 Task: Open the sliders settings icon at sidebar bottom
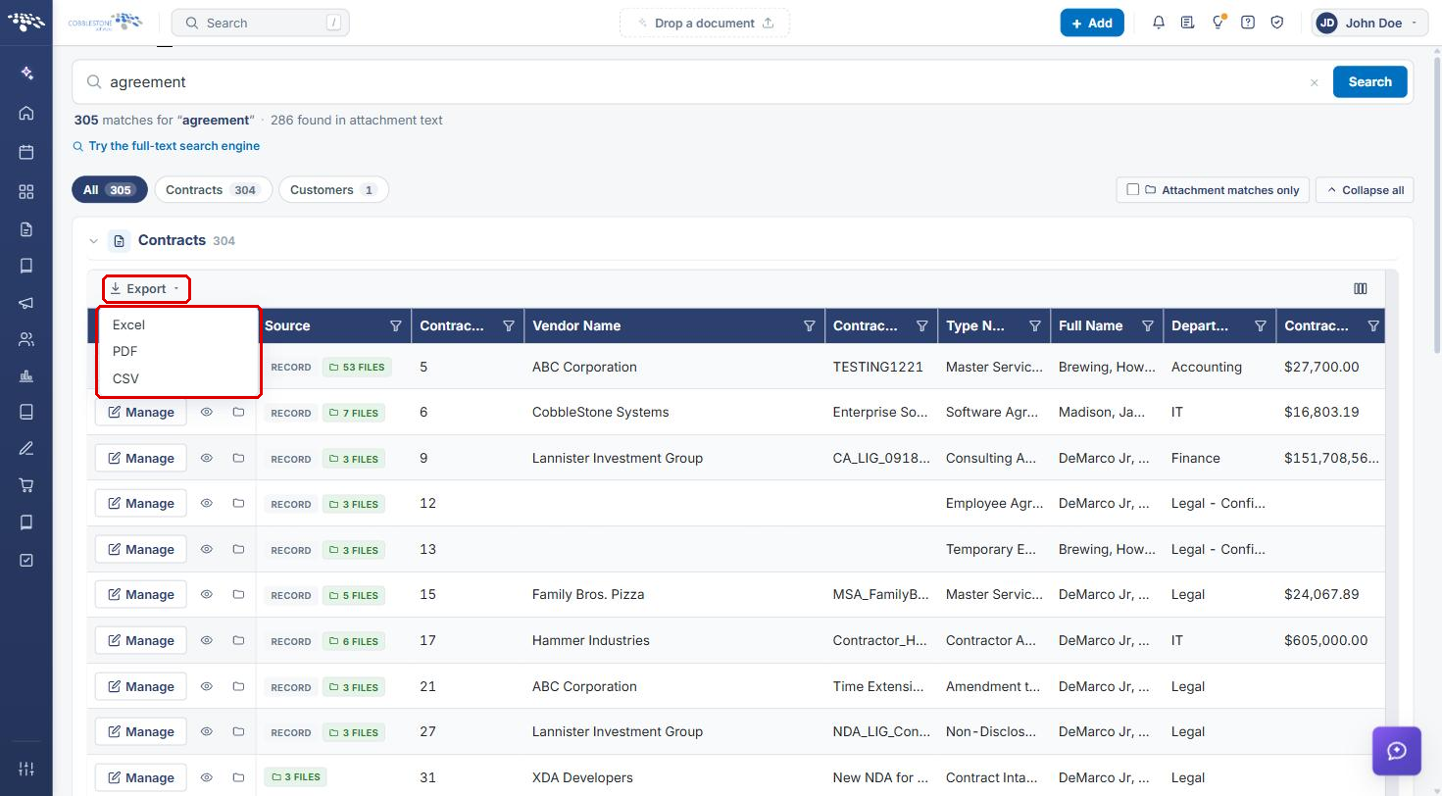[26, 769]
